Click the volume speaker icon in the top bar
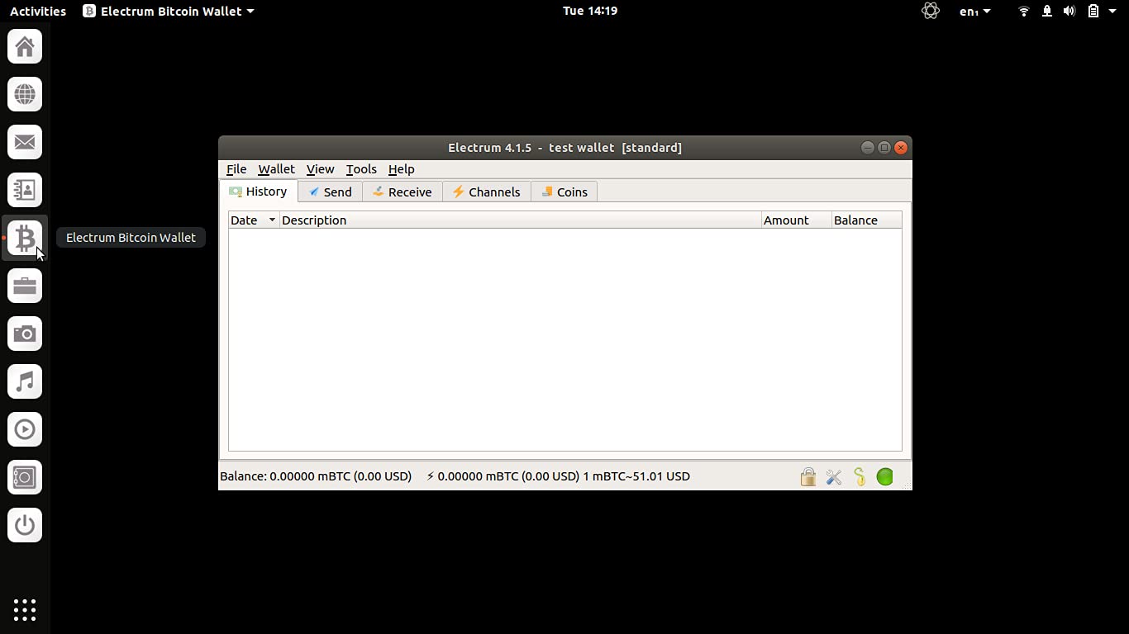1129x634 pixels. [1069, 11]
